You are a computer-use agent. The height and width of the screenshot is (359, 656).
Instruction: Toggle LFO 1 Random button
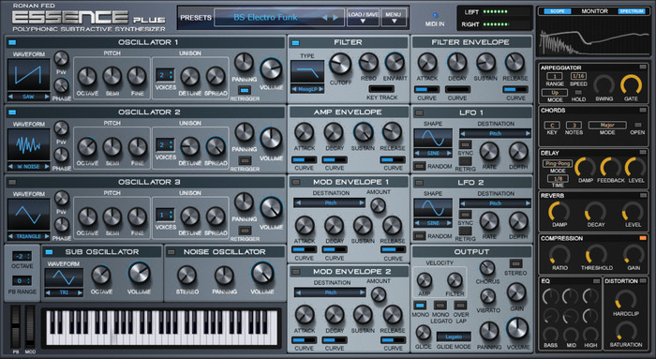tap(420, 166)
